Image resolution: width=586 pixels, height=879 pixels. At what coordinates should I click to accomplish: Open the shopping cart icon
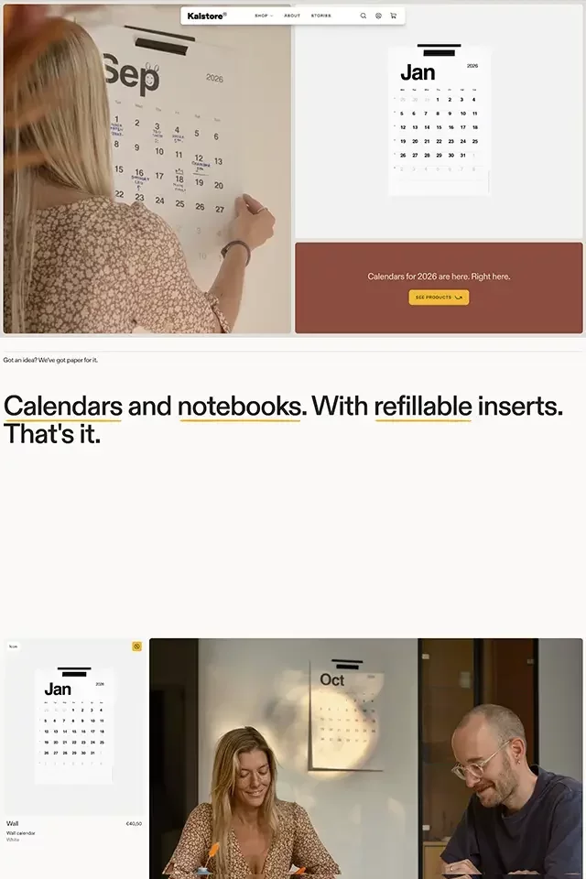click(x=394, y=16)
